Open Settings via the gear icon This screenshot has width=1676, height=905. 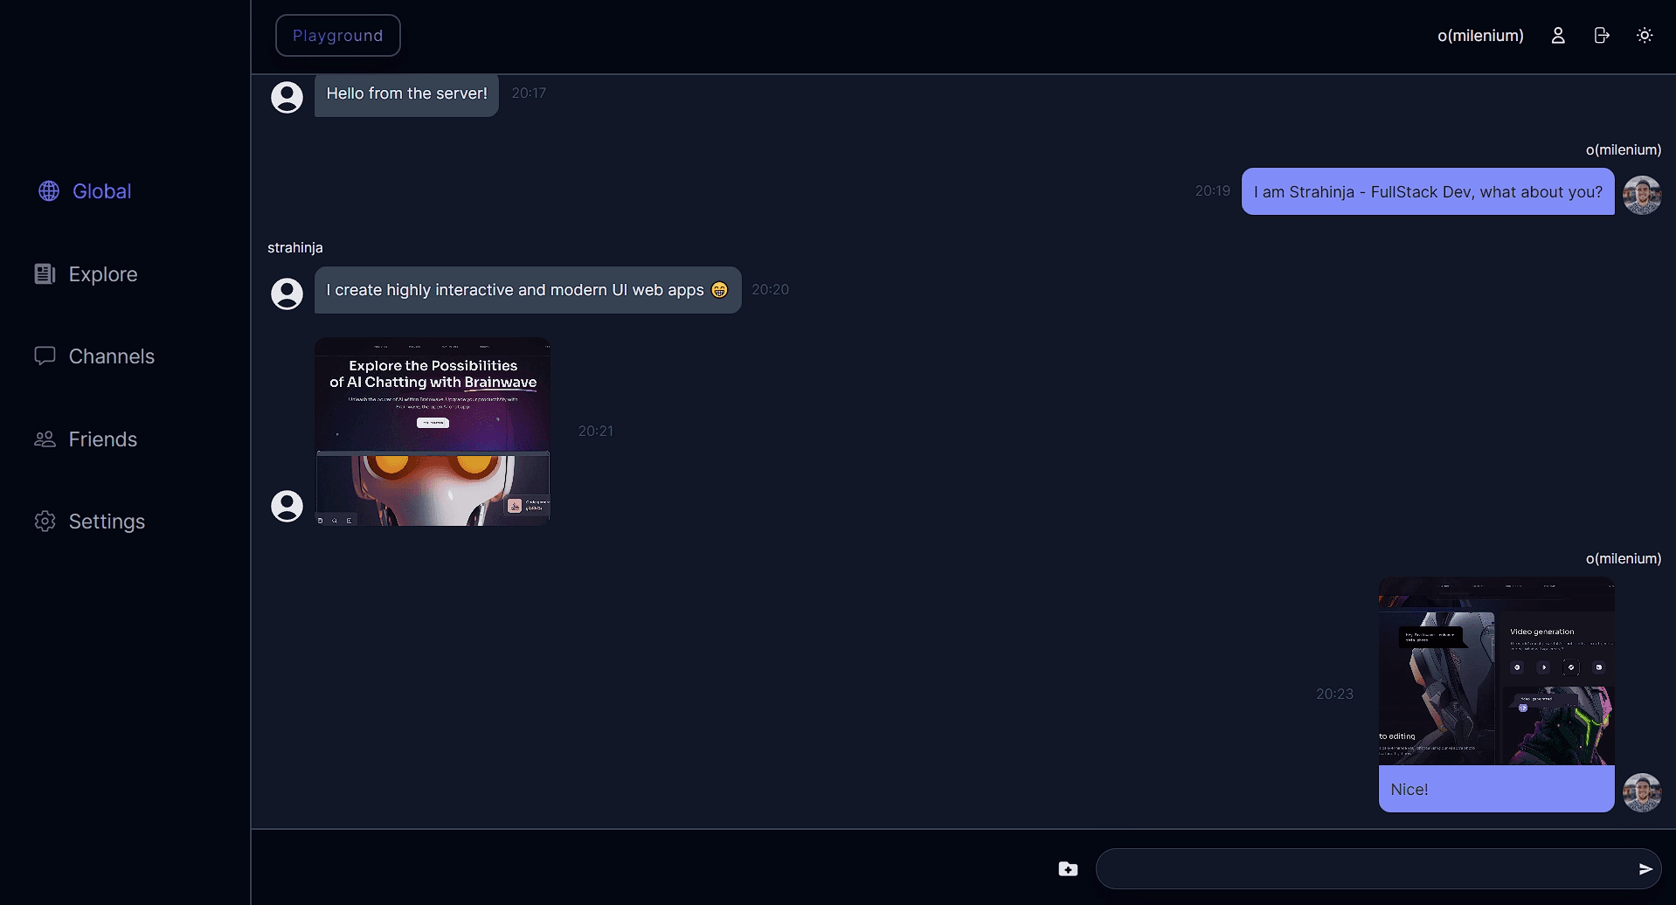click(x=45, y=521)
